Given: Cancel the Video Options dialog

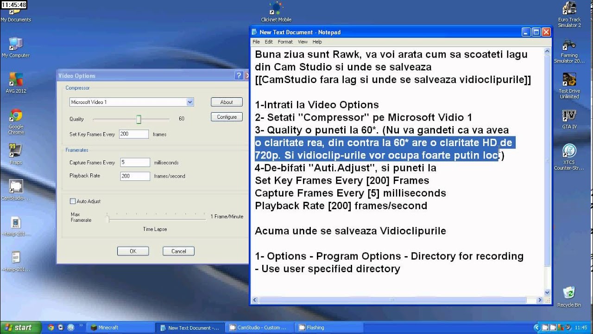Looking at the screenshot, I should point(178,251).
